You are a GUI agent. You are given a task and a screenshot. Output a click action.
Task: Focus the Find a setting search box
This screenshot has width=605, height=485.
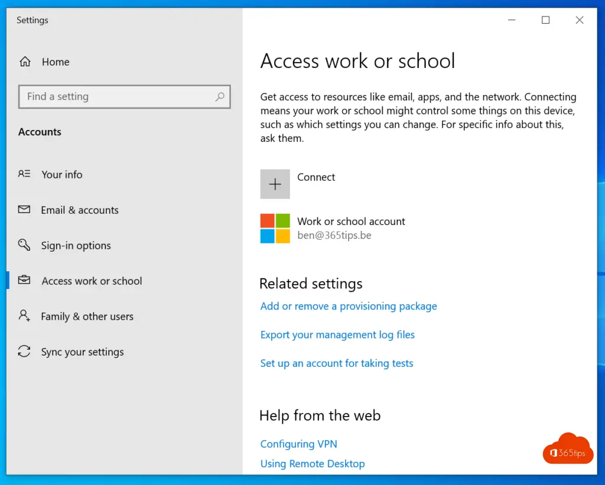click(x=124, y=96)
